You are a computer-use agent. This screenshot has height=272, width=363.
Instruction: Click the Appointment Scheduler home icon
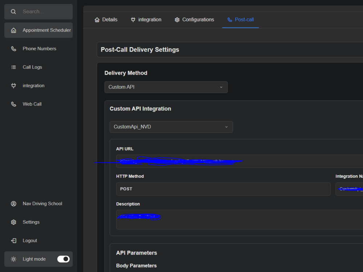14,30
